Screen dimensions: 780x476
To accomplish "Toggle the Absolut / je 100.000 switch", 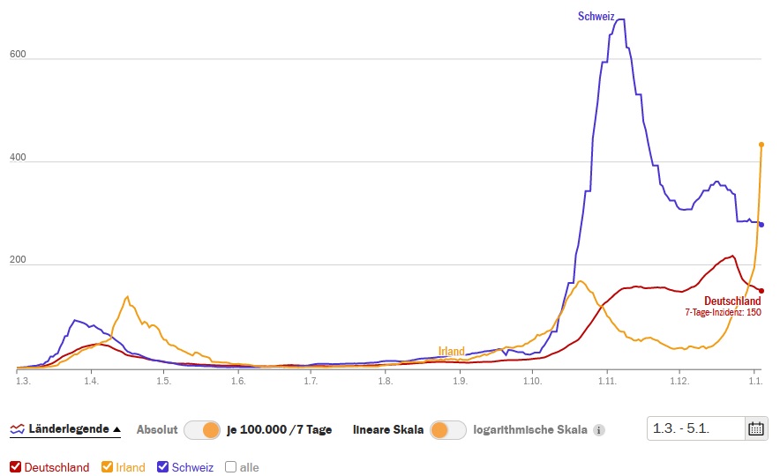I will click(x=202, y=430).
